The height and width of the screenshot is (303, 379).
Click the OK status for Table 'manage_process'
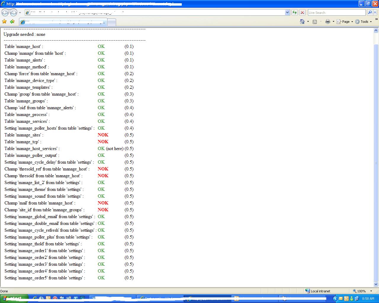pos(101,115)
